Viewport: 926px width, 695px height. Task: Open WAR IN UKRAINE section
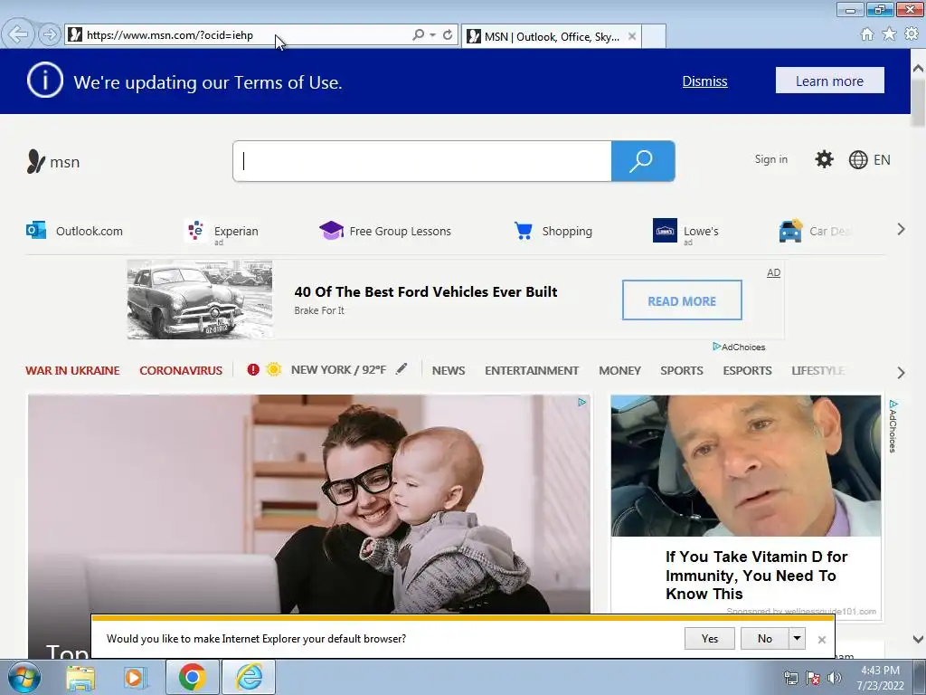click(72, 370)
